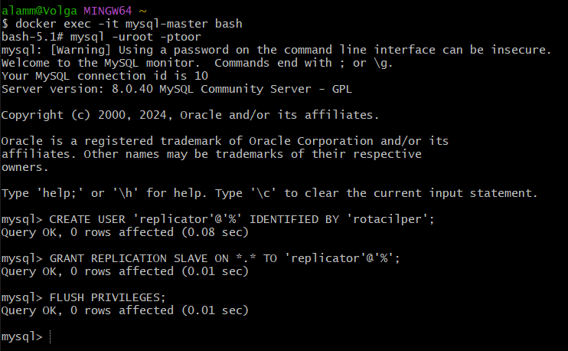The image size is (568, 351).
Task: Click the 'docker exec -it mysql-master bash' command
Action: pyautogui.click(x=129, y=24)
